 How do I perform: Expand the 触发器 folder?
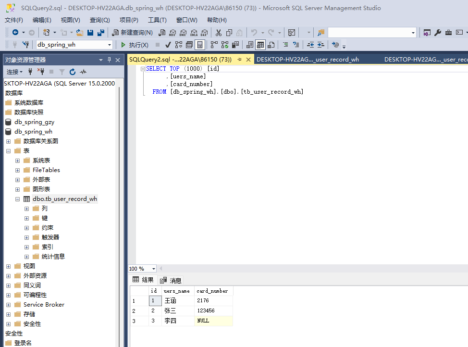click(x=26, y=237)
